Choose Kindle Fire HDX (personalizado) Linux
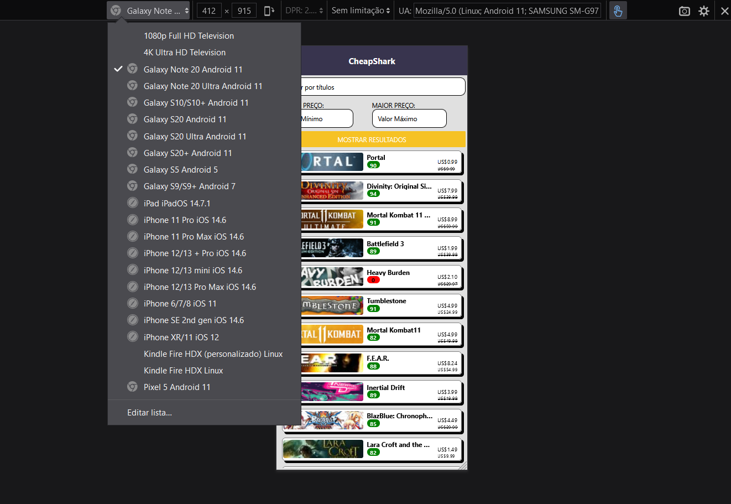 (204, 354)
